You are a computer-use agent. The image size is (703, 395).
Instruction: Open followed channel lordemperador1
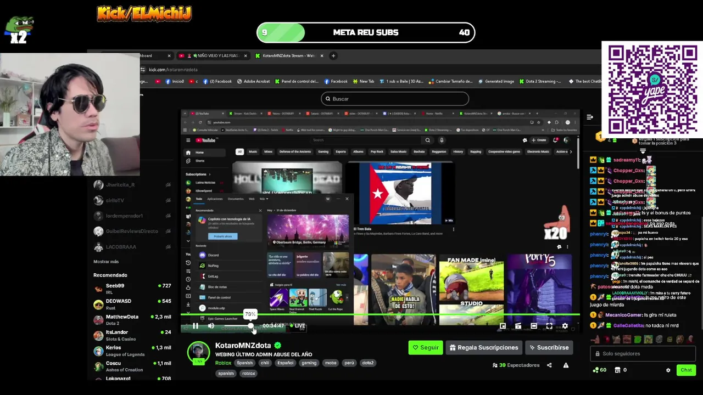[x=132, y=216]
